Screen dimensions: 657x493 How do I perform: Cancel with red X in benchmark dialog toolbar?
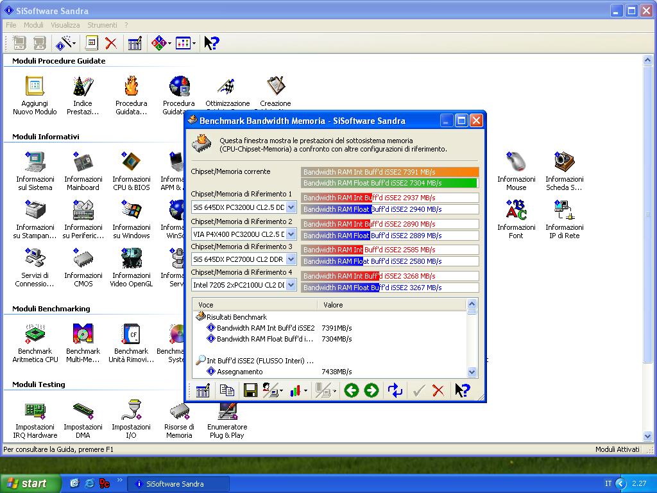point(438,391)
